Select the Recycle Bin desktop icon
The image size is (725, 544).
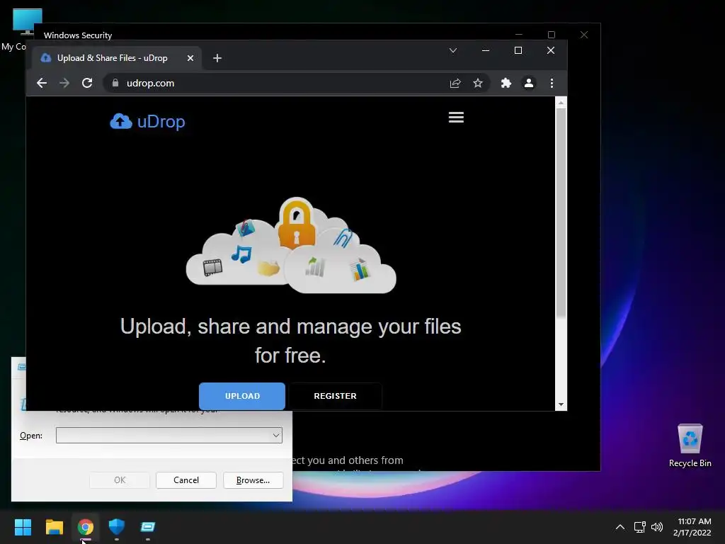(x=690, y=446)
